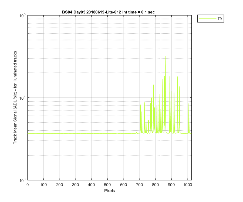Click the x-axis tick label 700
The width and height of the screenshot is (243, 202).
coord(140,185)
